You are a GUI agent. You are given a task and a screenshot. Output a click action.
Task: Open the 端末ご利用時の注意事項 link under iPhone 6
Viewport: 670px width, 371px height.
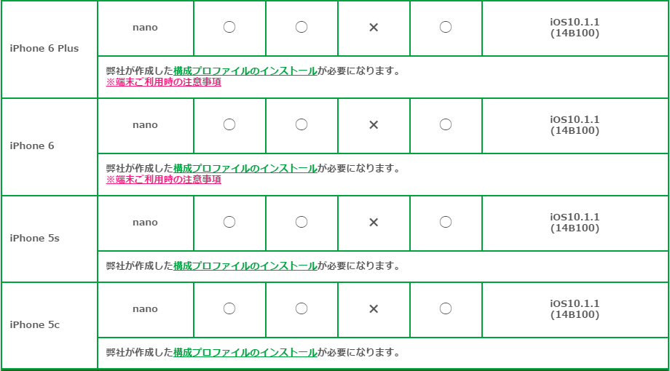pyautogui.click(x=164, y=180)
